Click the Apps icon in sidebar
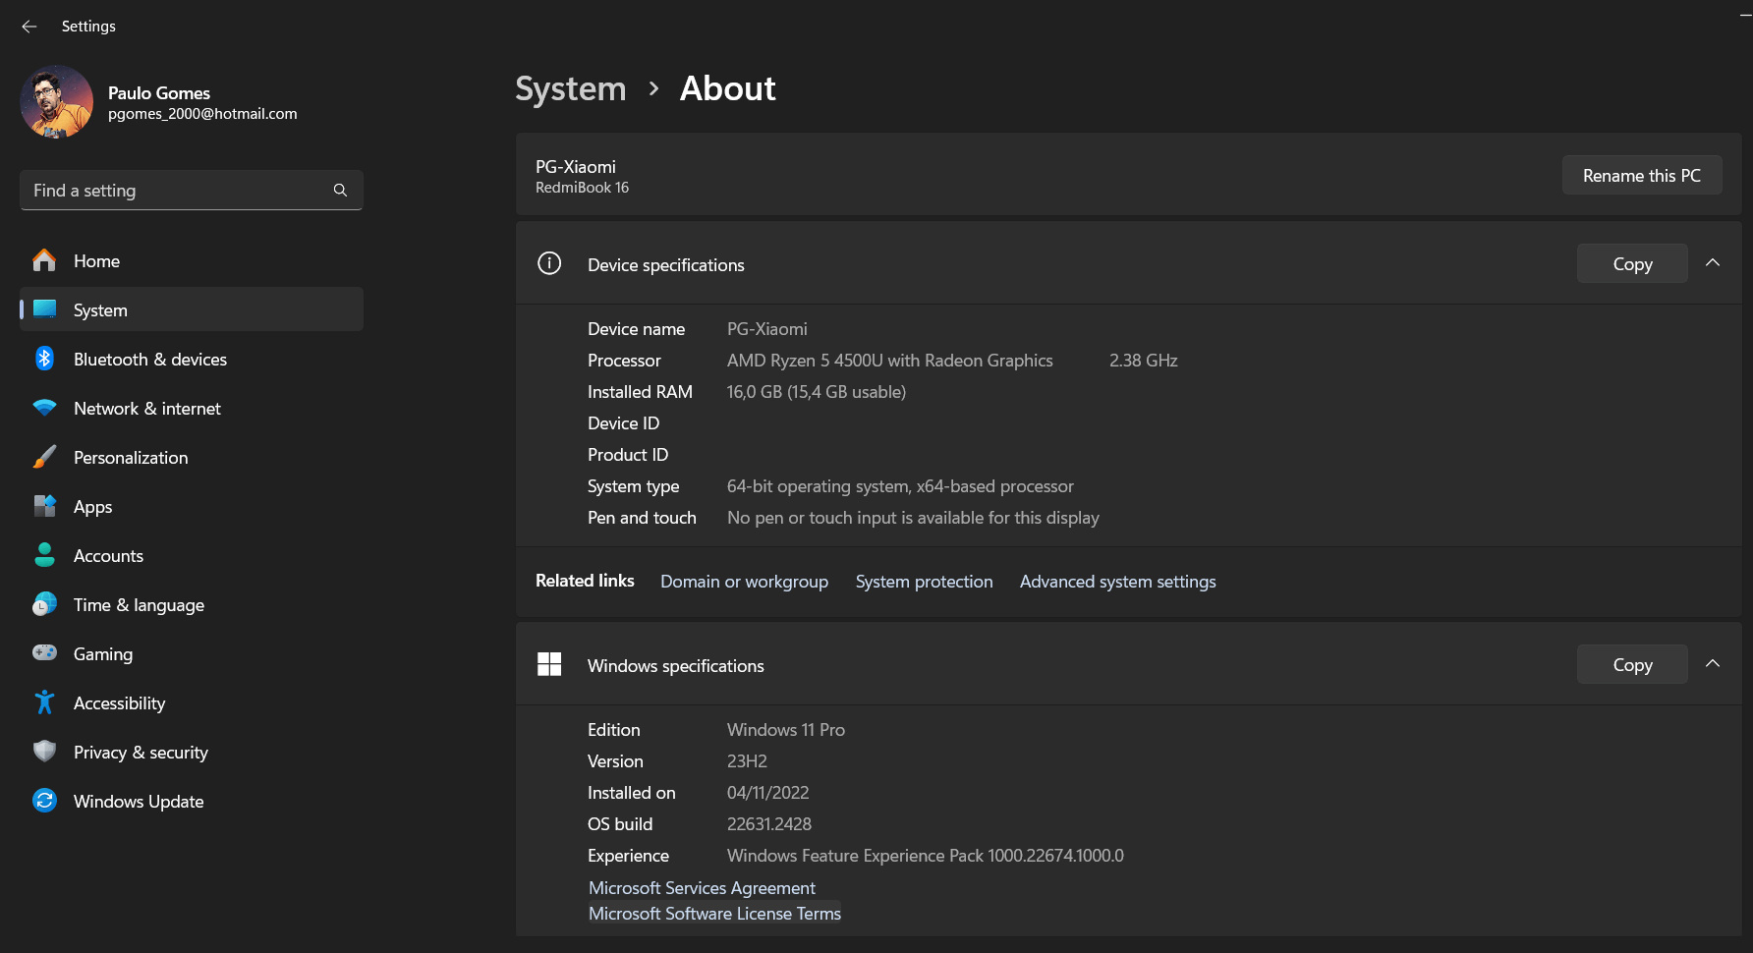Image resolution: width=1753 pixels, height=953 pixels. [44, 506]
